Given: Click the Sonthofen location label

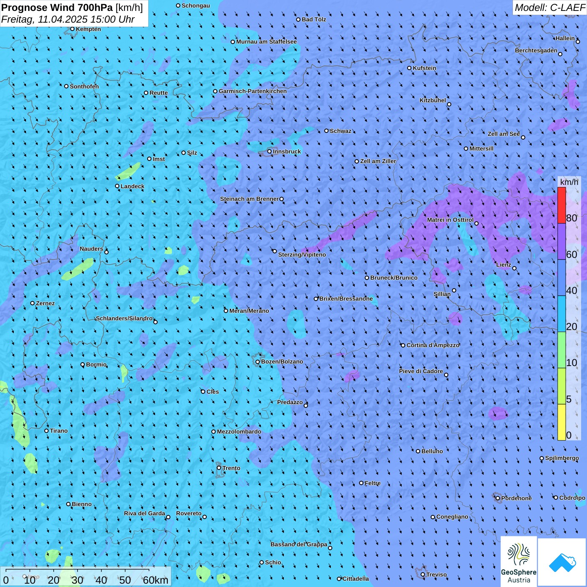Looking at the screenshot, I should pos(84,86).
